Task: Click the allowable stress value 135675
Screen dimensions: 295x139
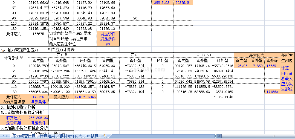Action: coord(38,34)
